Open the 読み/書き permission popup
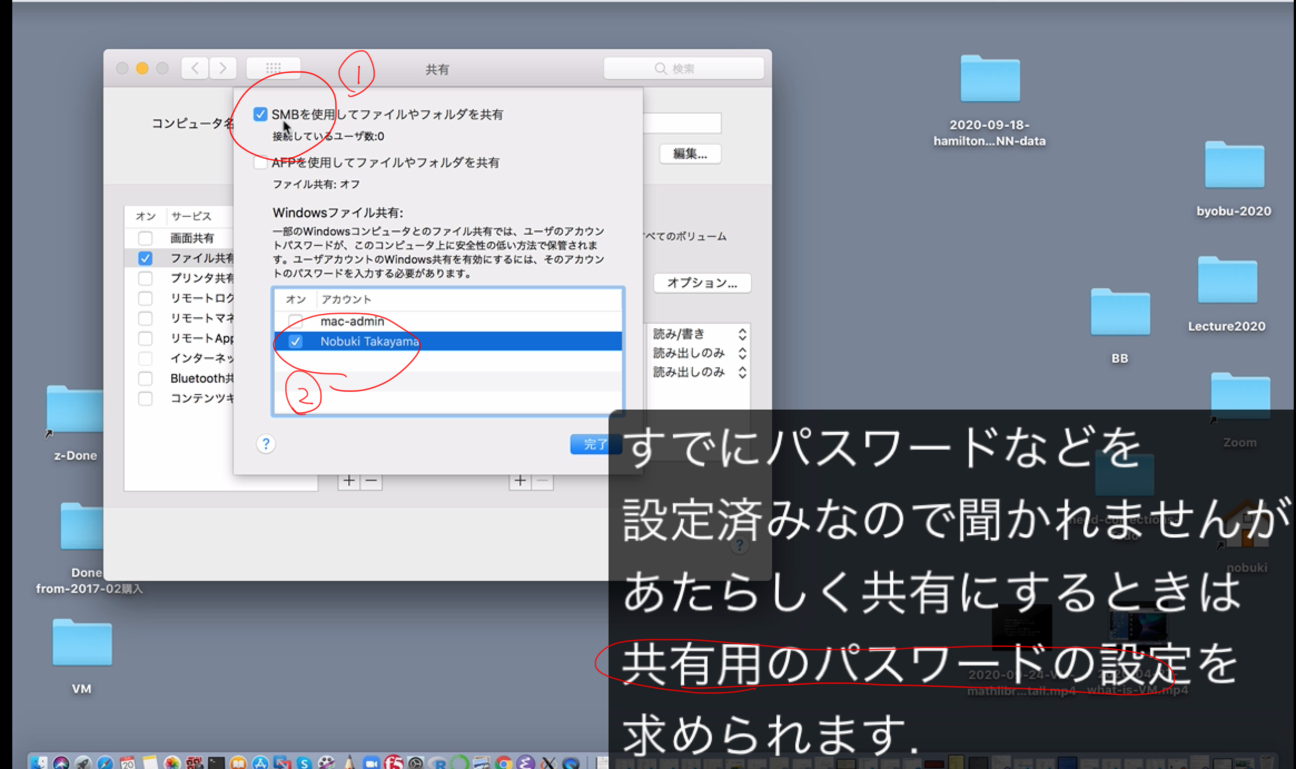Screen dimensions: 1296x769 coord(699,334)
